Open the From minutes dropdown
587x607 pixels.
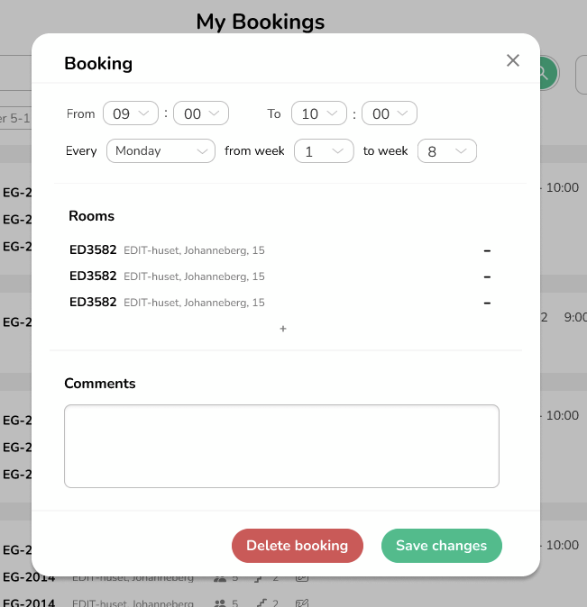(201, 113)
